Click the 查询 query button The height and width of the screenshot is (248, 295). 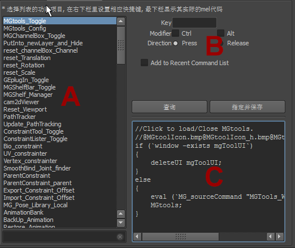coord(170,107)
